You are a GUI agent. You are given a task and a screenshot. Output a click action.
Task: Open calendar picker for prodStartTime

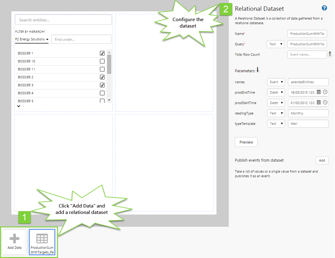[319, 103]
